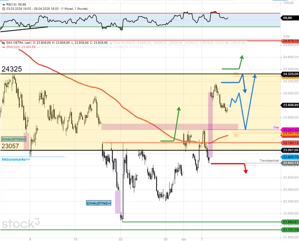
Task: Click the black RSI(14) legend line marker
Action: pos(3,4)
